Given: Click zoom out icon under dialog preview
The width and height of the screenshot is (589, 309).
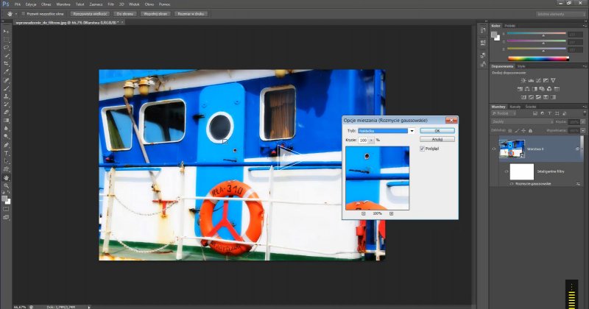Looking at the screenshot, I should (x=364, y=213).
